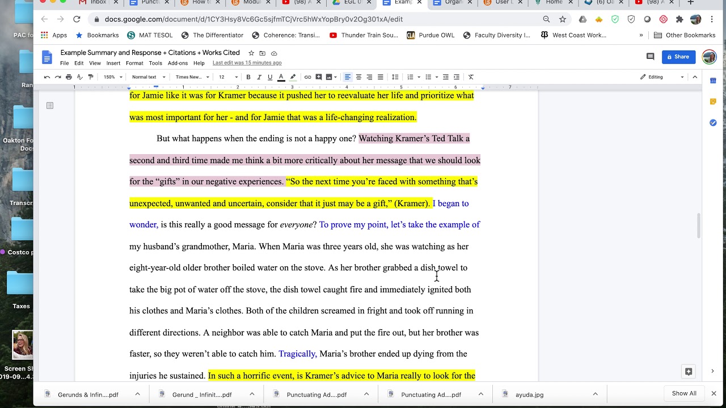Image resolution: width=726 pixels, height=408 pixels.
Task: Click the Share button
Action: pyautogui.click(x=678, y=57)
